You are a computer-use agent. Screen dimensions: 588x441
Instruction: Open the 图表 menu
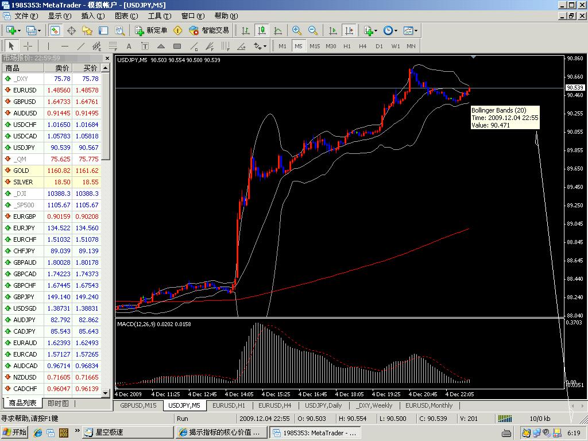tap(126, 16)
